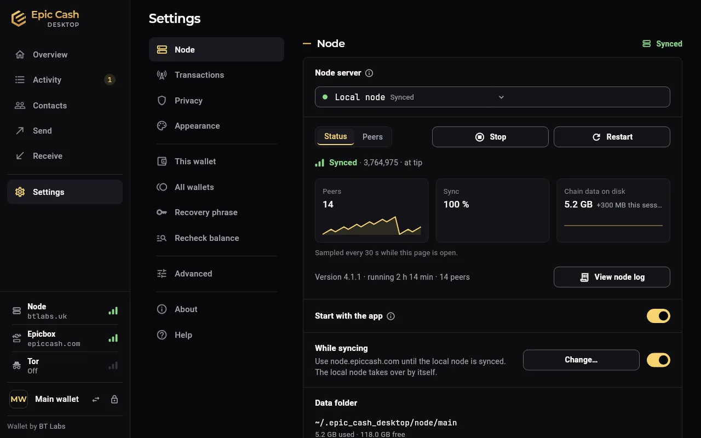Click the Epic Cash Desktop logo
The height and width of the screenshot is (438, 701).
tap(45, 18)
